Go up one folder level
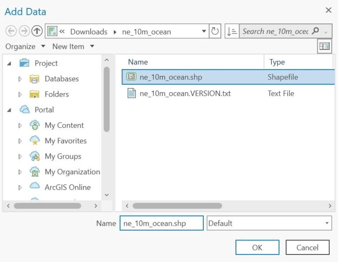 [37, 31]
